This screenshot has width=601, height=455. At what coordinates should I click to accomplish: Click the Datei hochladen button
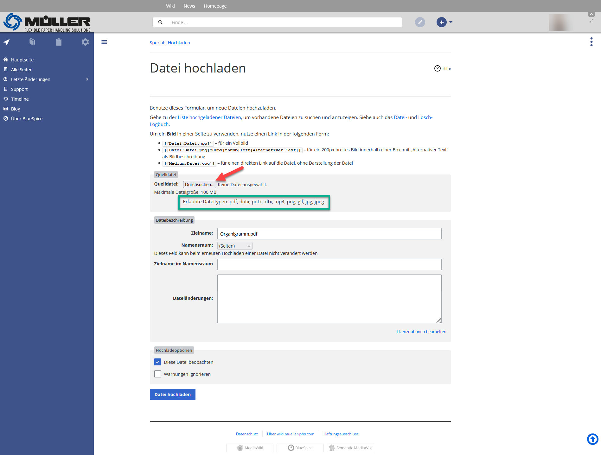click(172, 395)
